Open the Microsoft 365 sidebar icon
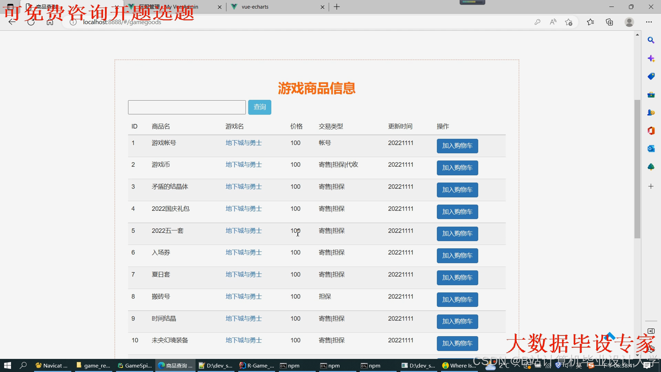Viewport: 661px width, 372px height. [651, 131]
